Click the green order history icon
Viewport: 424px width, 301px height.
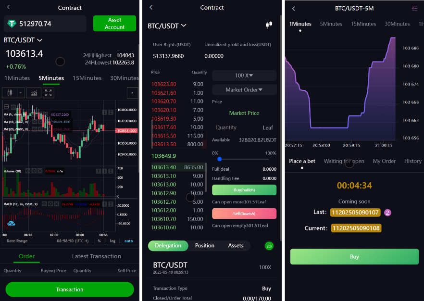coord(269,246)
